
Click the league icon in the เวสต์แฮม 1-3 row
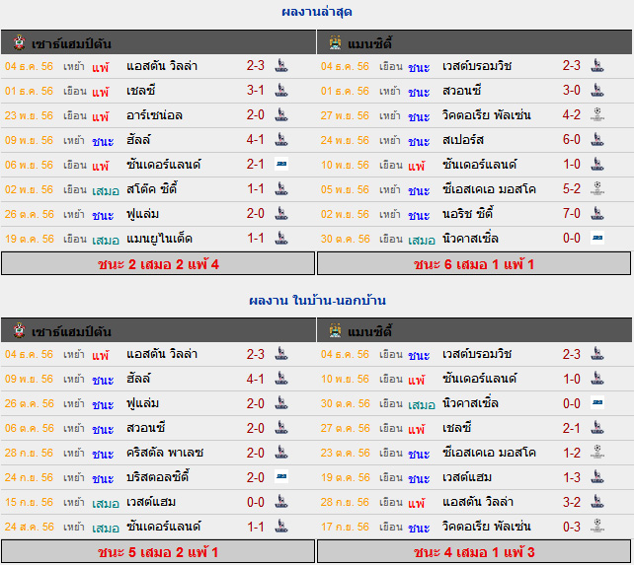[597, 477]
